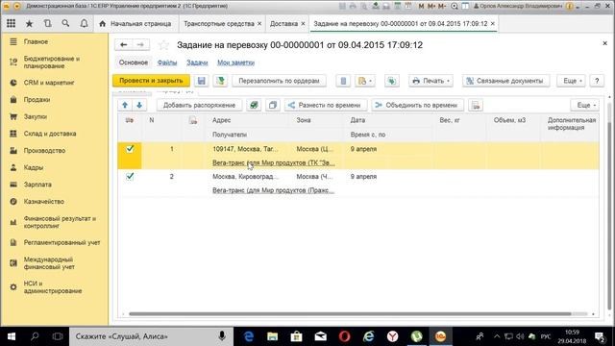This screenshot has width=615, height=346.
Task: Move row up with blue up arrow
Action: click(x=125, y=105)
